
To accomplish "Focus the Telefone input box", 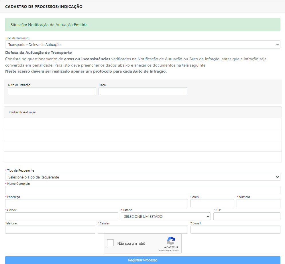I will [50, 230].
